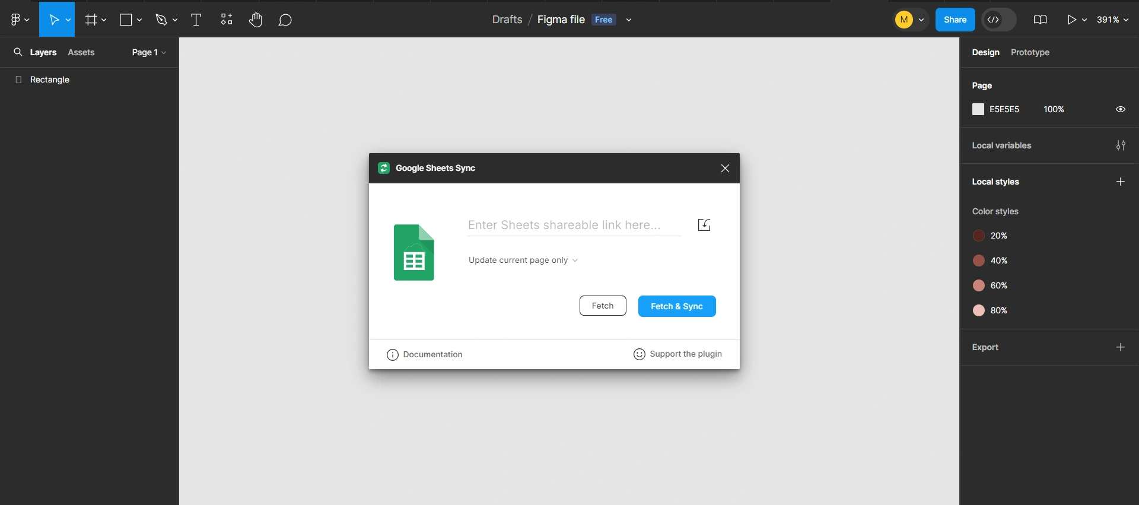Click the page color swatch E5E5E5
Image resolution: width=1139 pixels, height=505 pixels.
click(x=978, y=109)
